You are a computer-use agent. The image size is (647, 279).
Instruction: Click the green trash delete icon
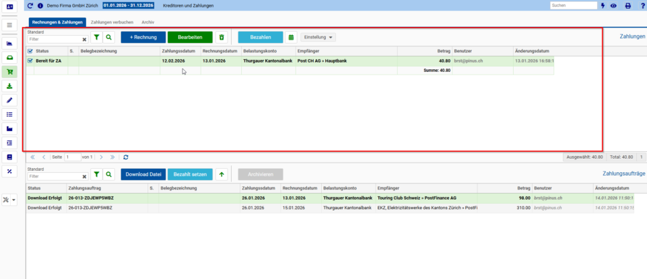click(x=222, y=37)
